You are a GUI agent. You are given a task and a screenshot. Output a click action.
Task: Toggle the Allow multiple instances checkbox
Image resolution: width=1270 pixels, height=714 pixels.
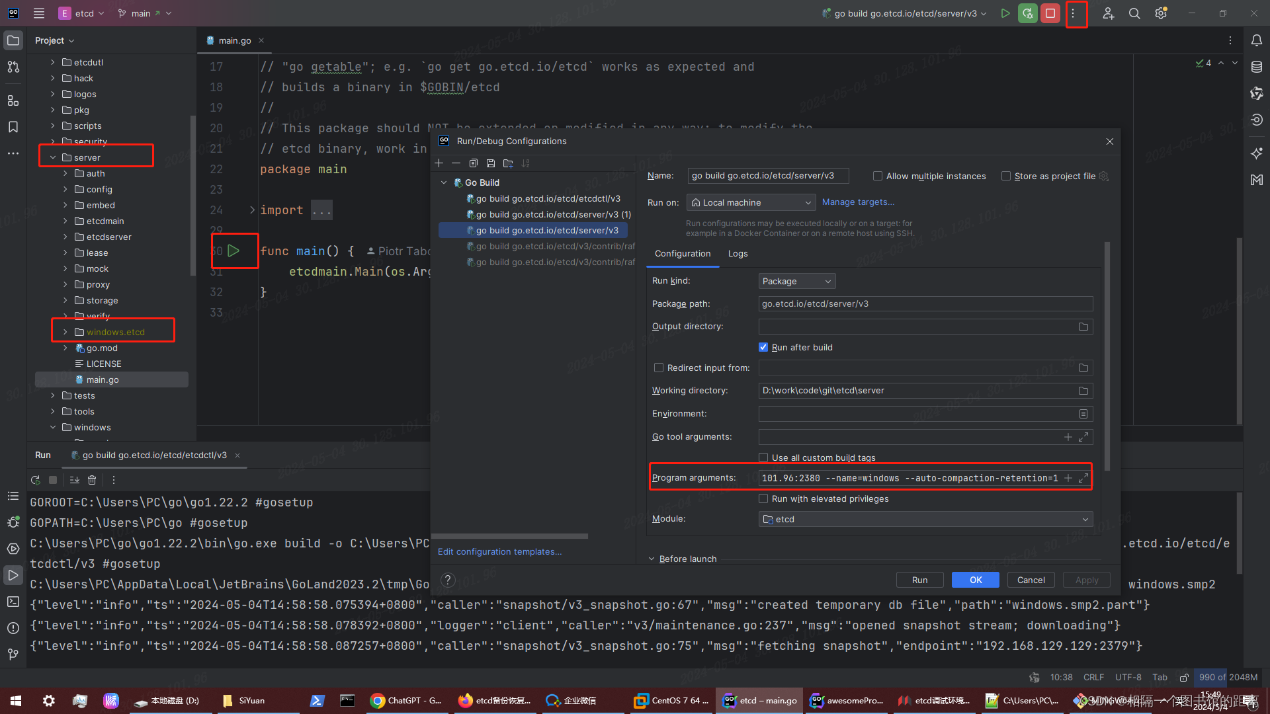point(878,176)
